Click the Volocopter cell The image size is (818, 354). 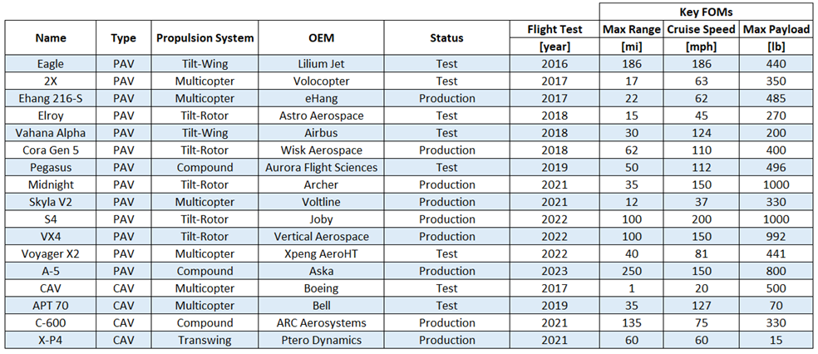point(320,81)
